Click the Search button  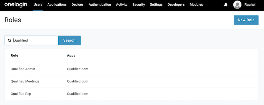pos(69,40)
